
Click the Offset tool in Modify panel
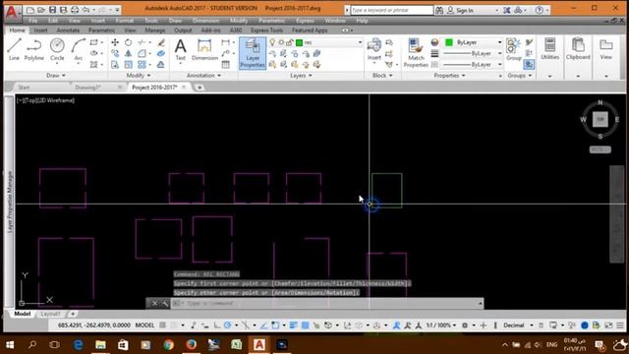pos(161,65)
